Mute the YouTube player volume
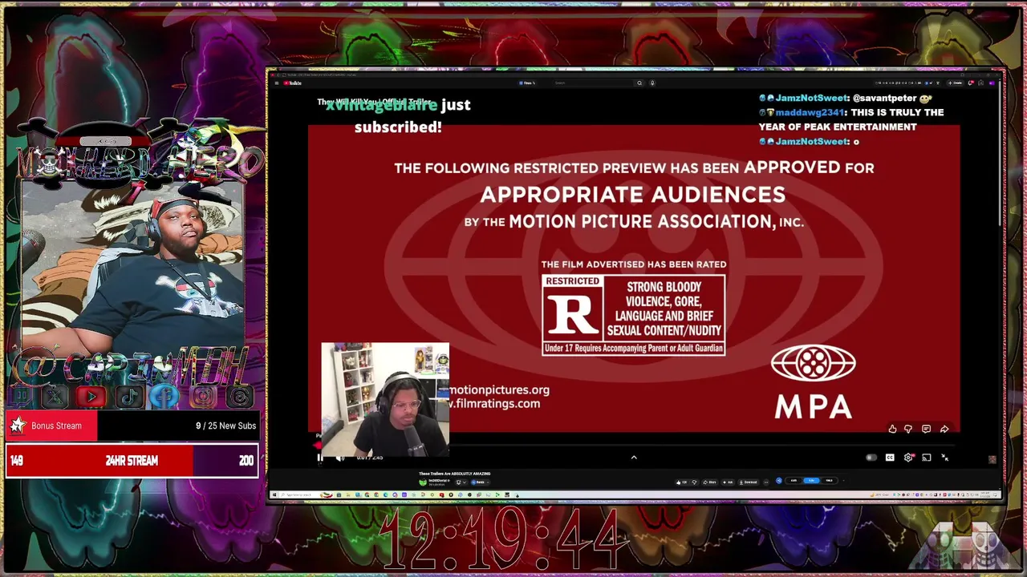The image size is (1027, 577). tap(339, 458)
